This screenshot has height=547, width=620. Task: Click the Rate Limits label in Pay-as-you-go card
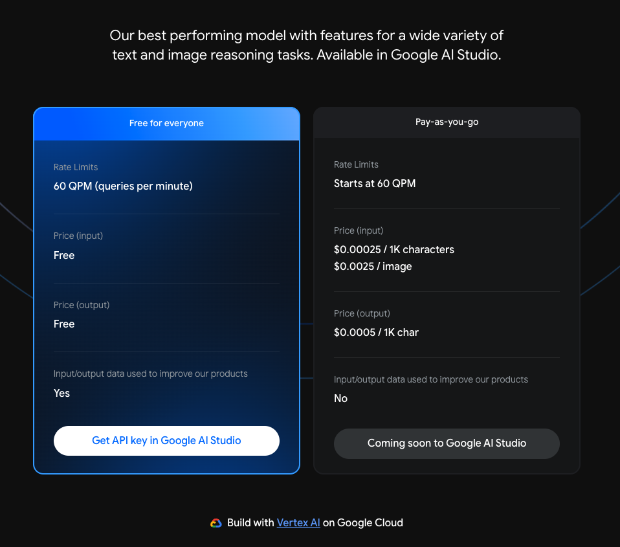point(356,164)
